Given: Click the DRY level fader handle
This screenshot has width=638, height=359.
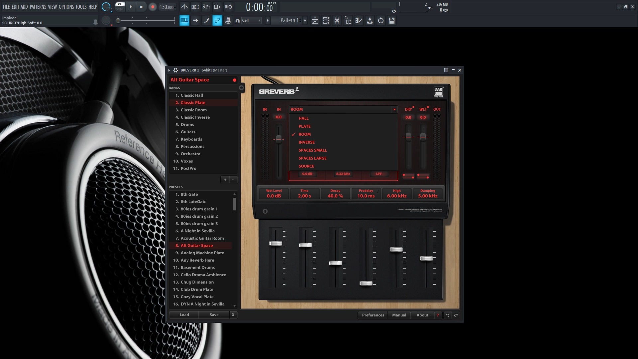Looking at the screenshot, I should pyautogui.click(x=408, y=137).
